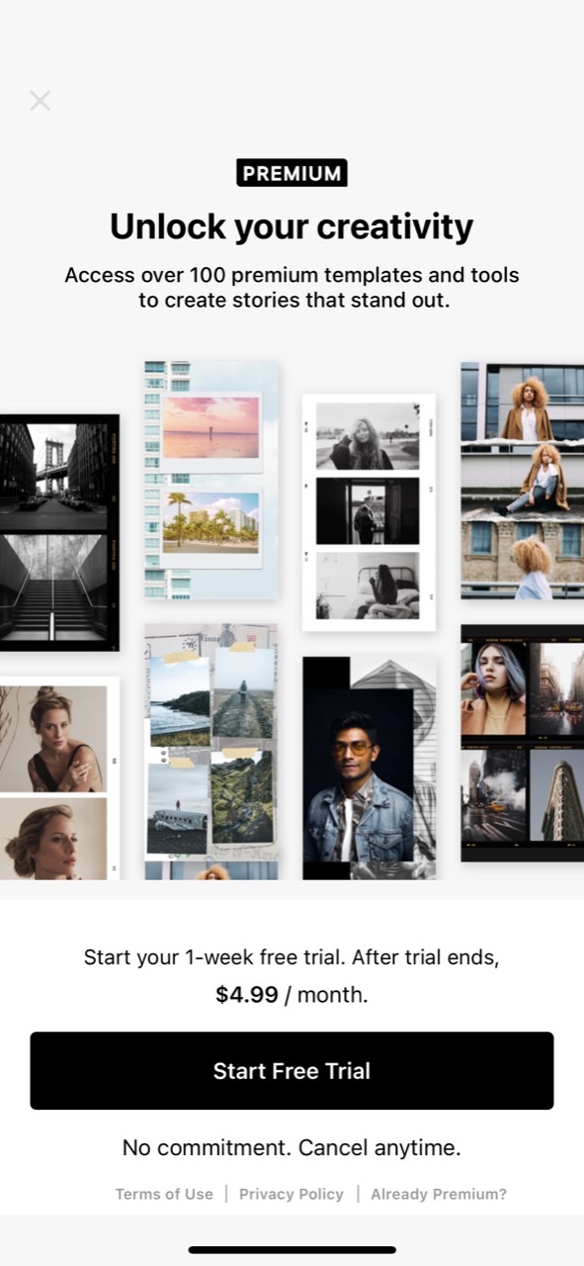Tap the 'Access over 100 premium templates' description

(x=292, y=287)
